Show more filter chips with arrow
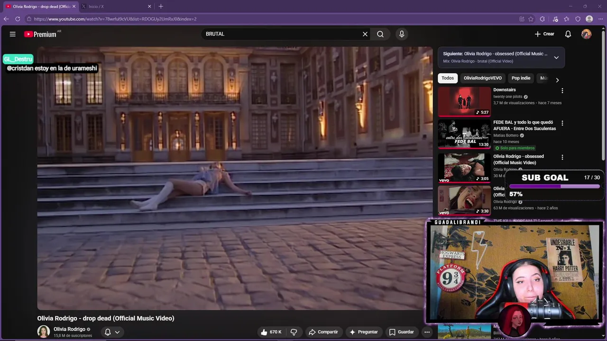 pyautogui.click(x=557, y=80)
